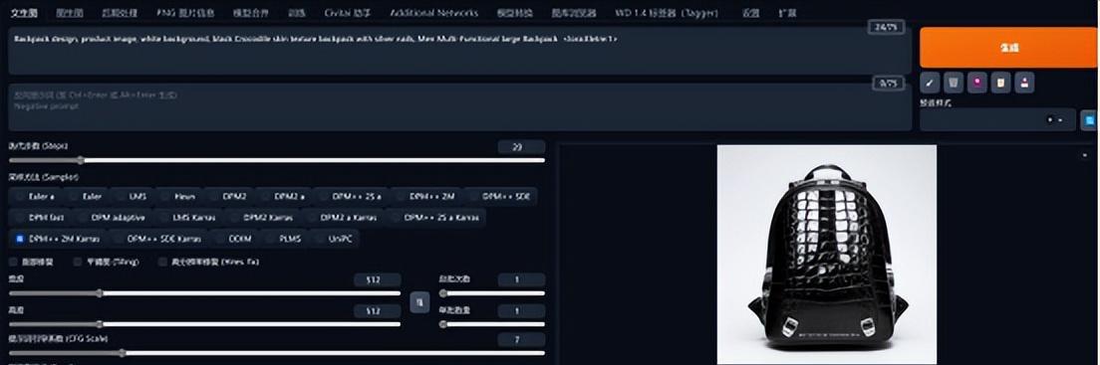Clear the preset styles selection with the x
This screenshot has height=365, width=1100.
1050,119
